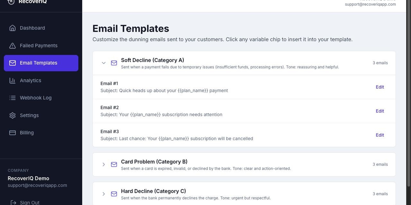Click the Failed Payments warning triangle icon

(x=12, y=46)
